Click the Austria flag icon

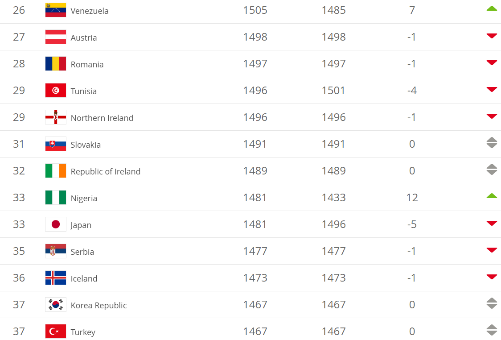click(56, 37)
